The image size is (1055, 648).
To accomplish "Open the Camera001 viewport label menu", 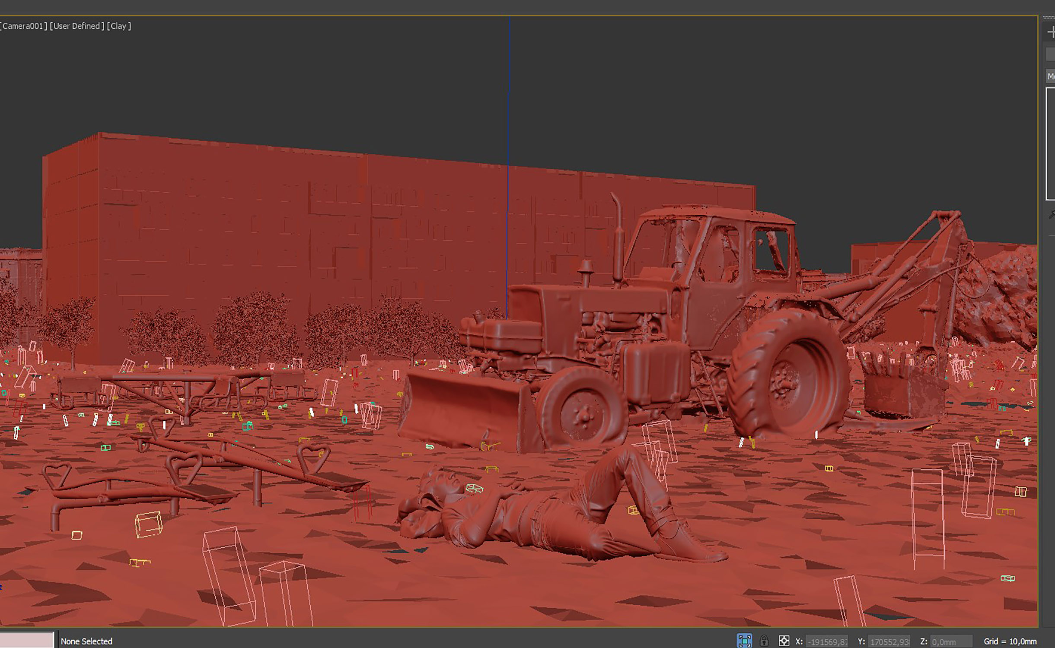I will tap(23, 26).
